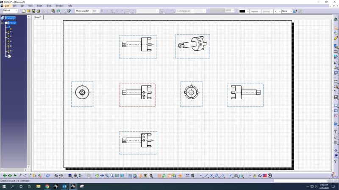This screenshot has height=190, width=339.
Task: Click the warning triangle icon in bottom toolbar
Action: 255,176
